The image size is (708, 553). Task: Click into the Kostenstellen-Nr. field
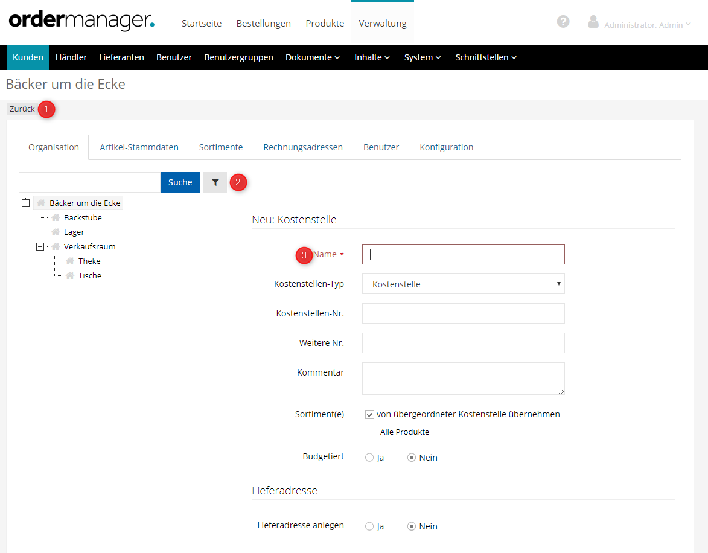click(463, 313)
